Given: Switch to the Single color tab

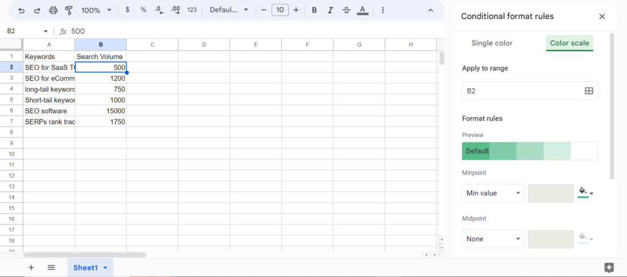Looking at the screenshot, I should click(x=492, y=43).
